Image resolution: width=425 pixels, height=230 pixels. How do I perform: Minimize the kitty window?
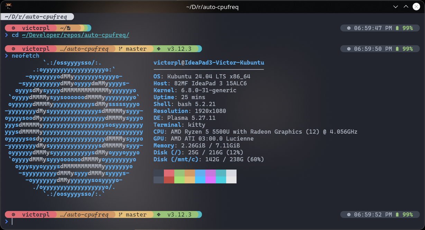396,7
